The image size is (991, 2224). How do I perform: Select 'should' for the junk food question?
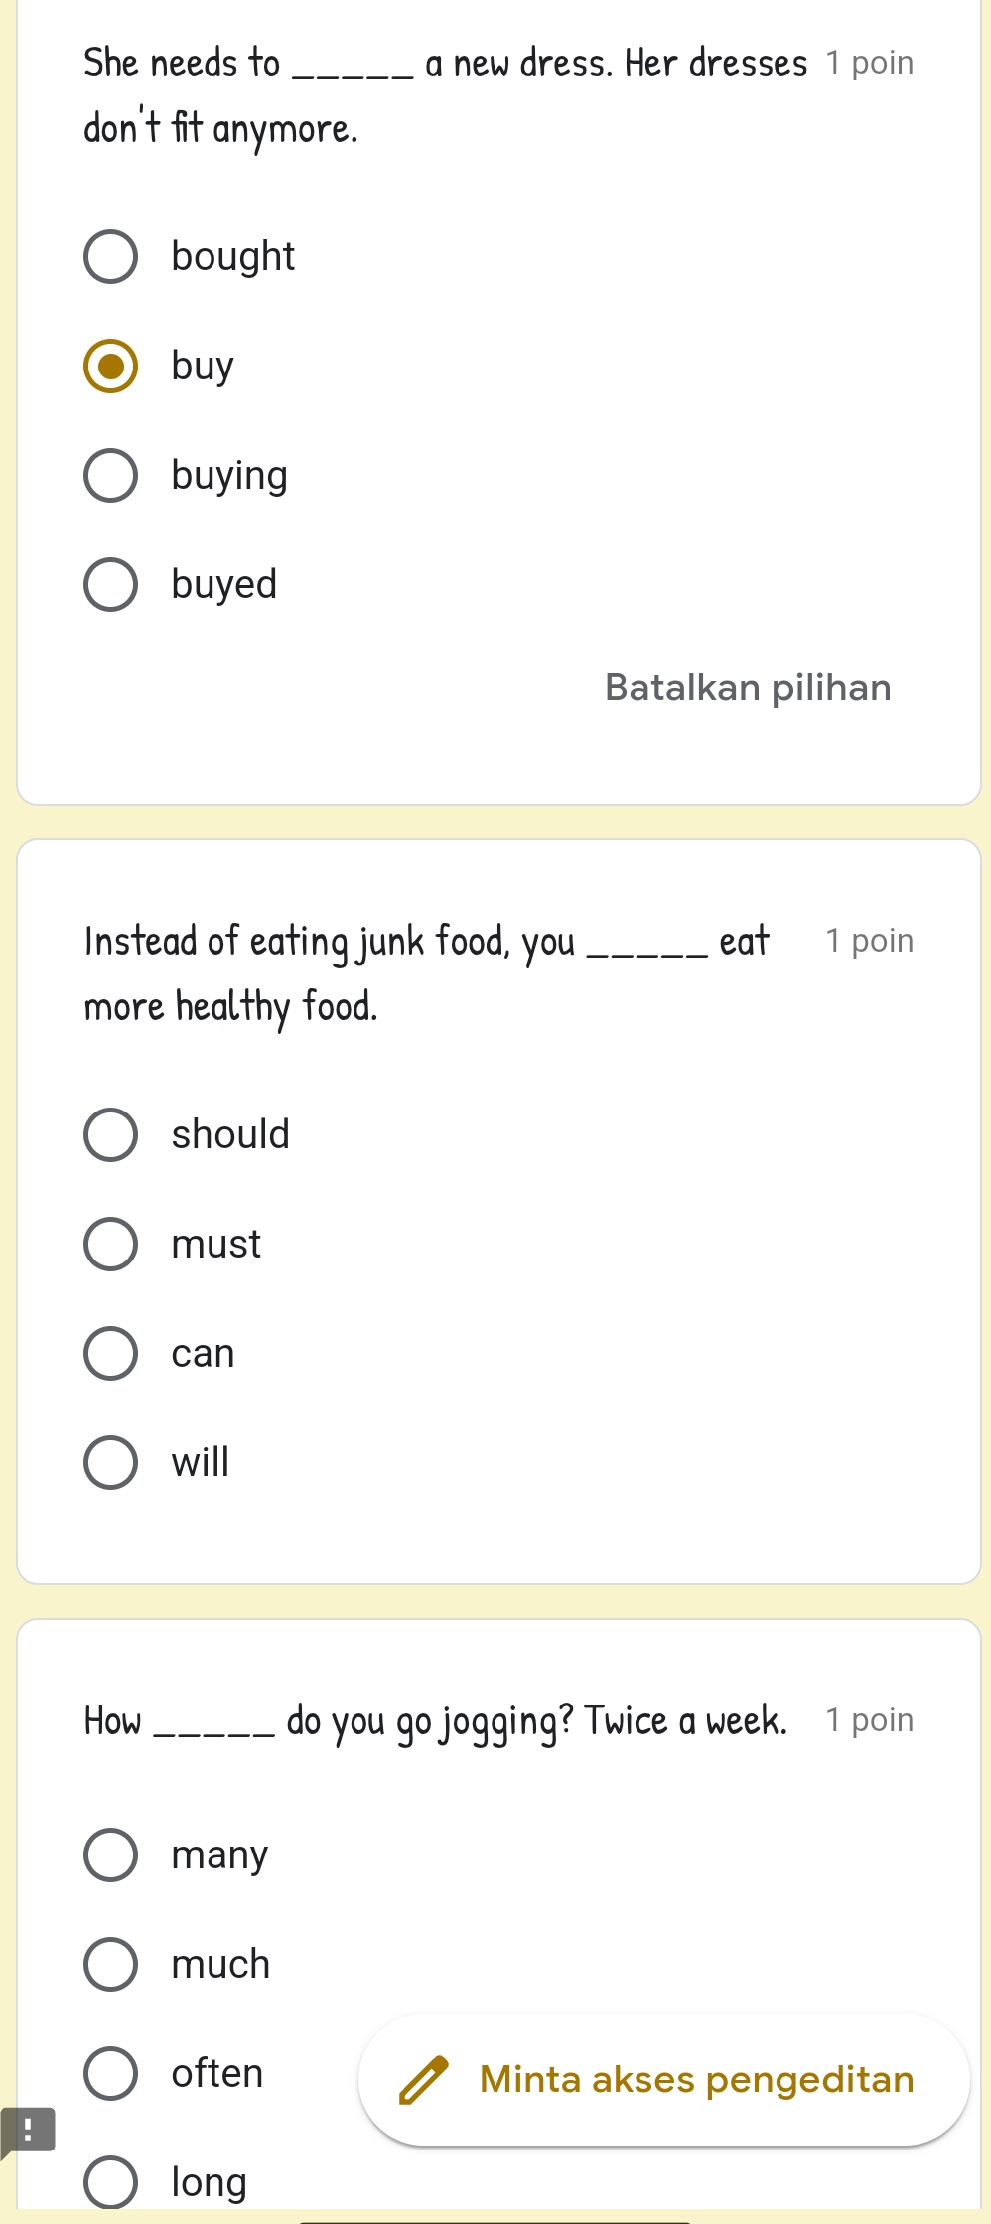[x=110, y=1135]
